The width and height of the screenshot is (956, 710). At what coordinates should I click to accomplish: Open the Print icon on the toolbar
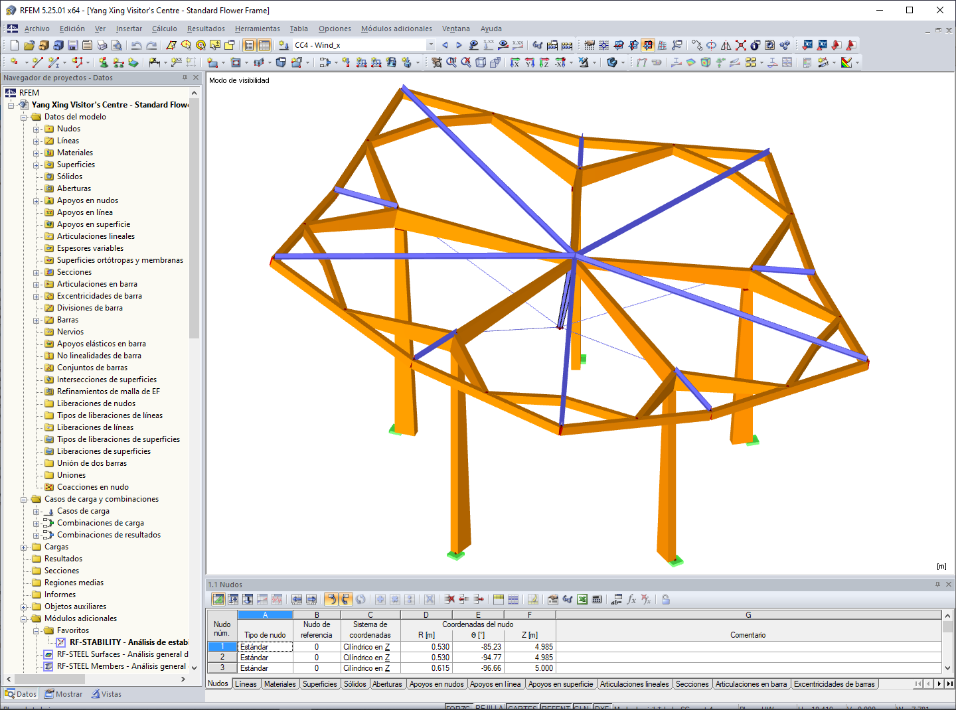click(102, 45)
